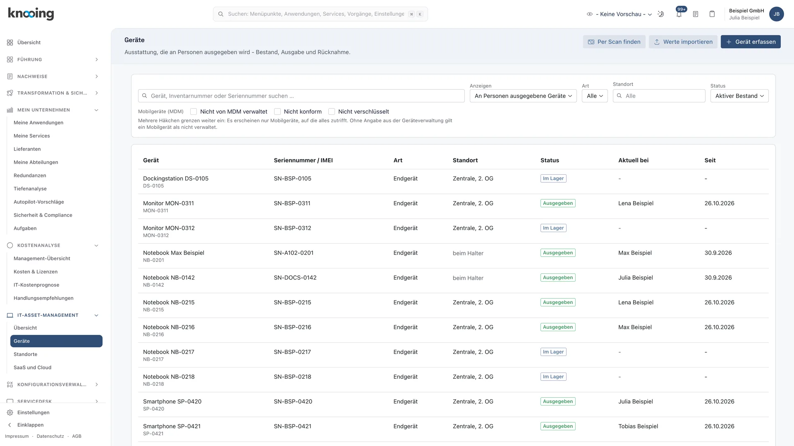Click the JB user avatar
Viewport: 794px width, 446px height.
pos(776,14)
